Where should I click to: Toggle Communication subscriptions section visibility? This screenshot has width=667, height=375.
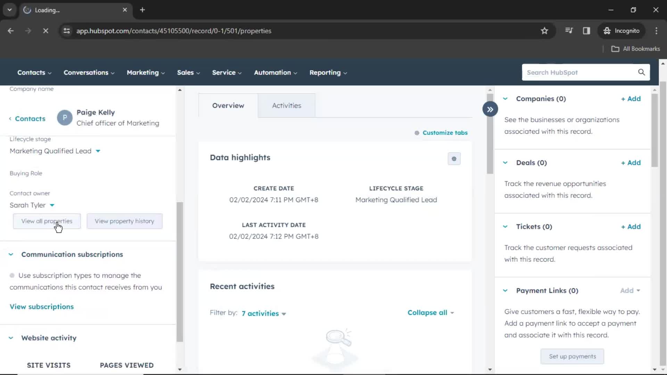coord(10,254)
